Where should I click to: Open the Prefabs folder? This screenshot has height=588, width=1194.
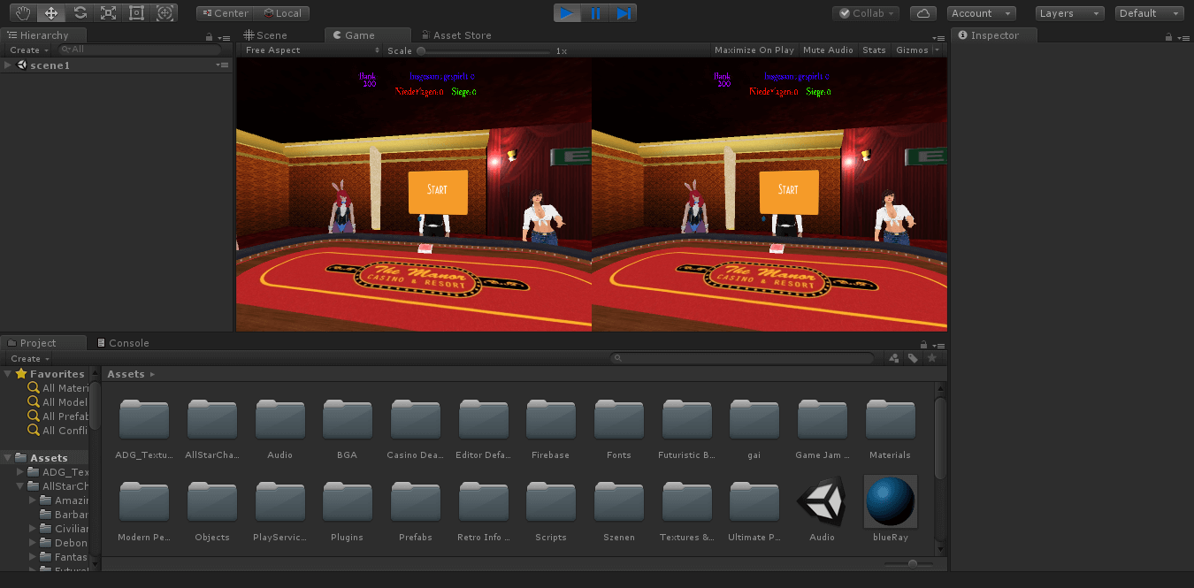point(416,512)
